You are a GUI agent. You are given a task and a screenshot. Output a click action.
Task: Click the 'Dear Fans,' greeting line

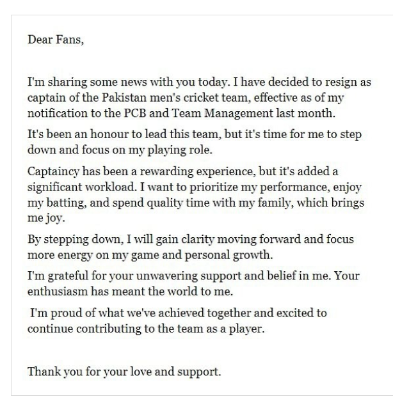pos(56,40)
